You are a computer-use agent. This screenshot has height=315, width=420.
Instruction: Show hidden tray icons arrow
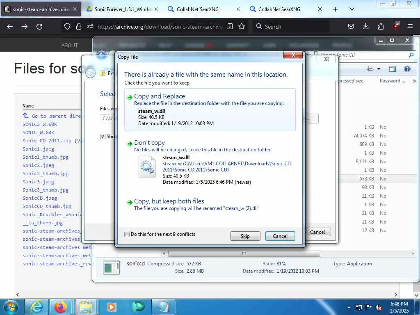pos(349,307)
